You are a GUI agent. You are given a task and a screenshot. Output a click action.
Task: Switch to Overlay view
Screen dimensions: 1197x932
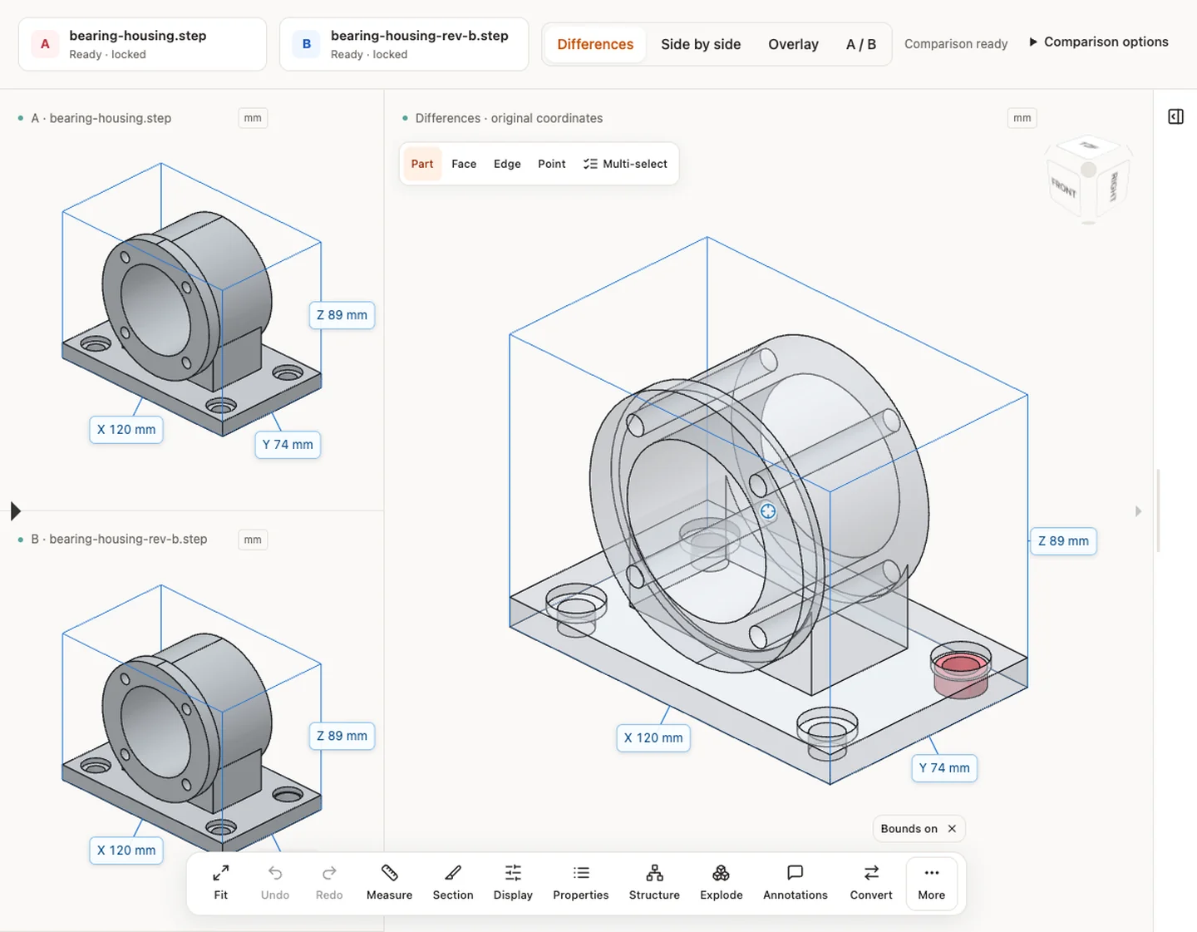click(793, 44)
